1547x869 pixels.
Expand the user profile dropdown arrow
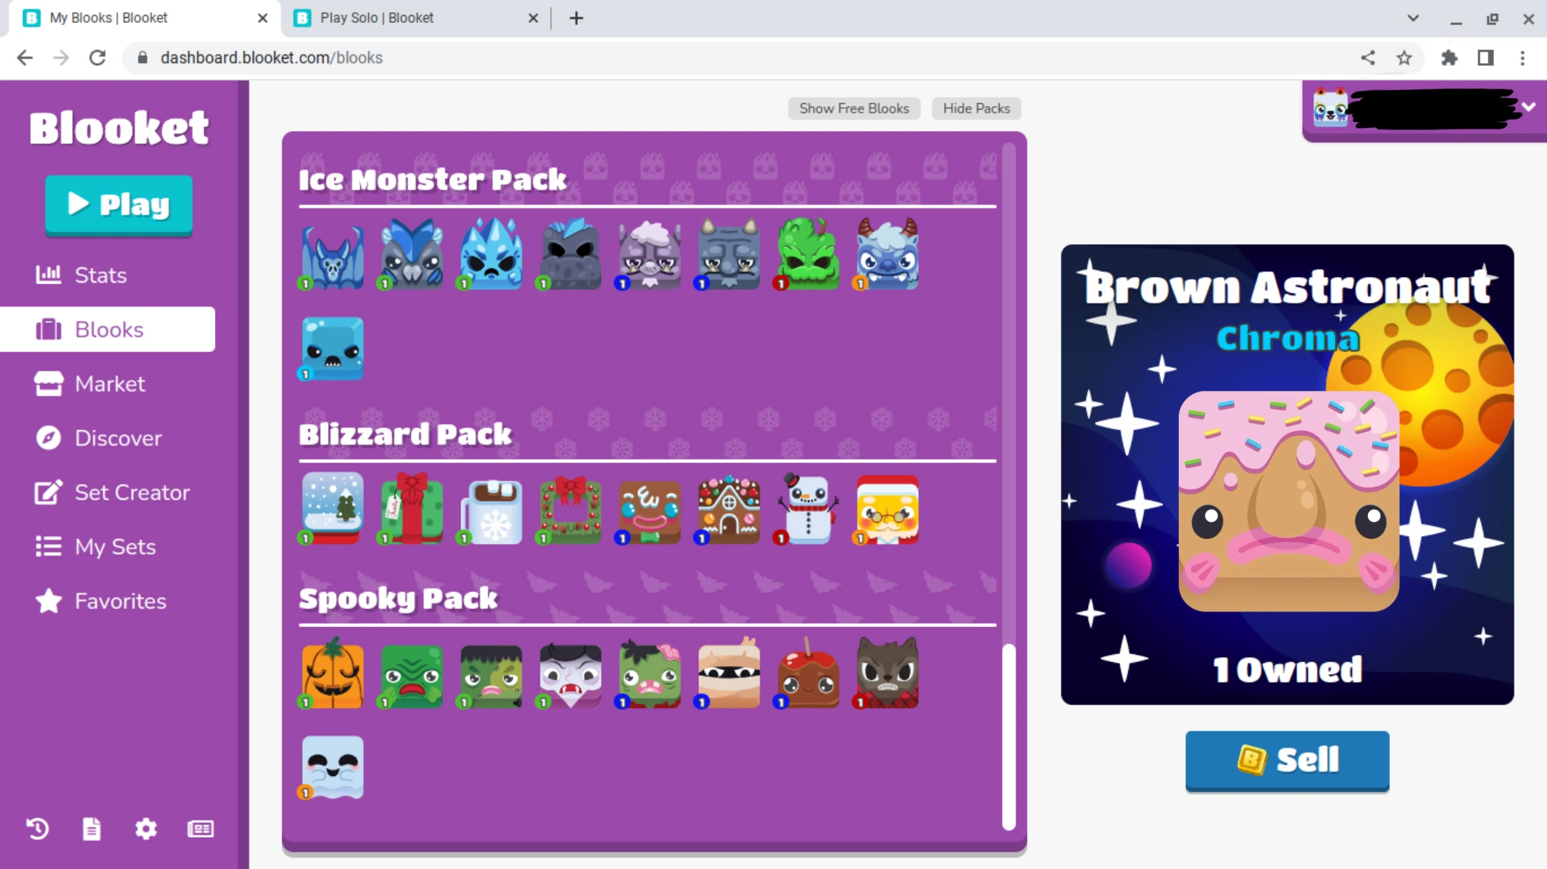(1529, 107)
